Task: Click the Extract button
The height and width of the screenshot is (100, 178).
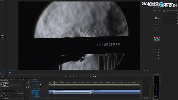Action: [x=90, y=77]
